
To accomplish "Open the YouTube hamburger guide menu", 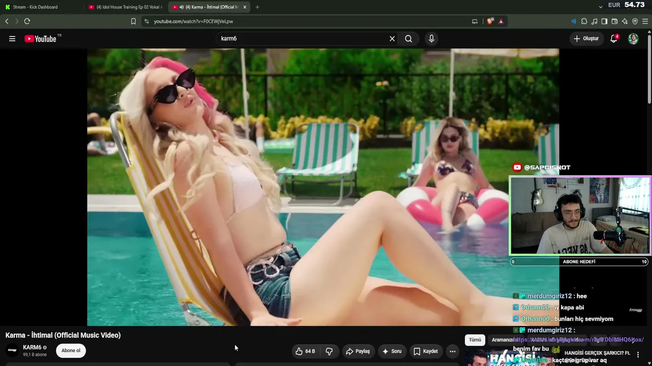I will [12, 39].
